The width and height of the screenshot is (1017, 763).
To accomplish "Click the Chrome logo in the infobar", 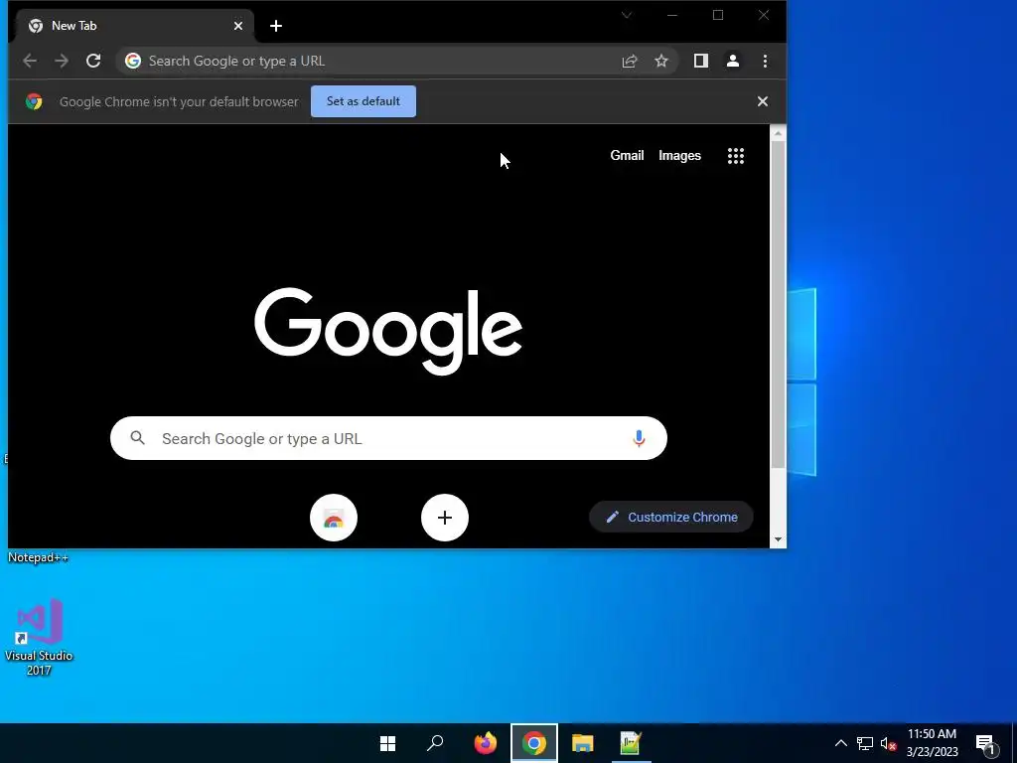I will click(x=34, y=101).
